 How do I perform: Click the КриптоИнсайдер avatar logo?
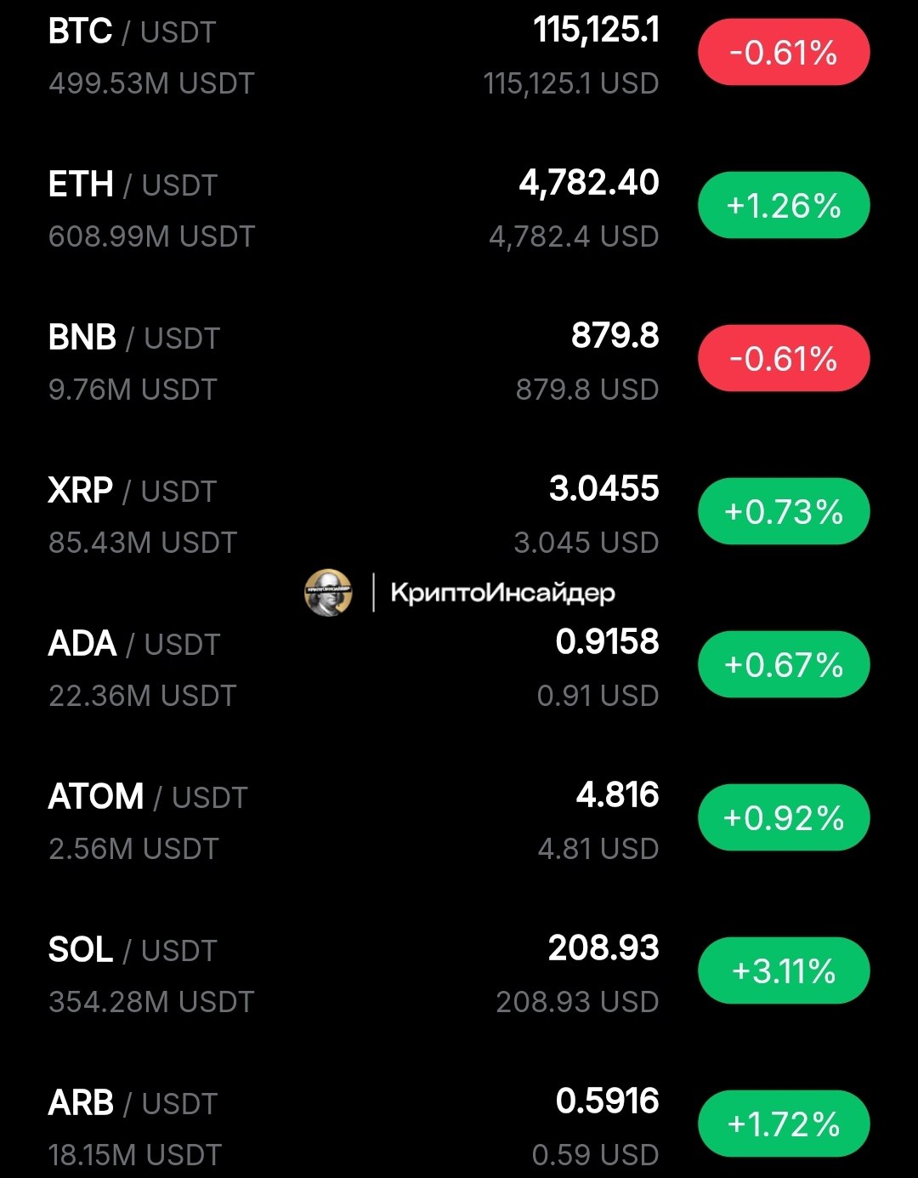tap(328, 593)
